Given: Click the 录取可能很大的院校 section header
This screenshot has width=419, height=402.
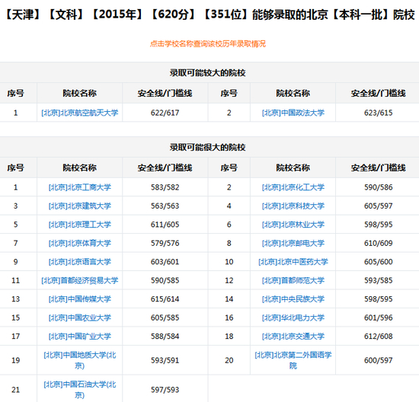Looking at the screenshot, I should point(208,147).
